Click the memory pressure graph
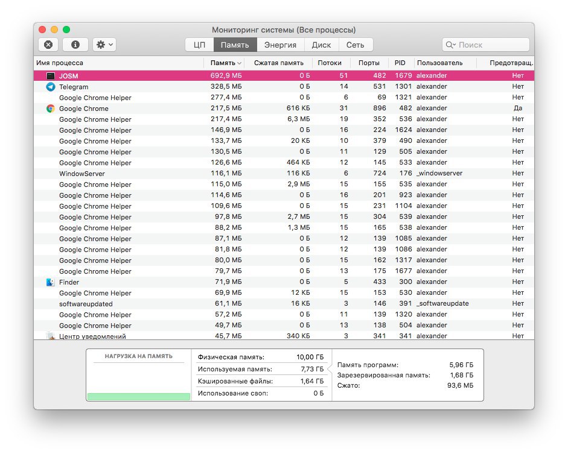 (x=139, y=382)
